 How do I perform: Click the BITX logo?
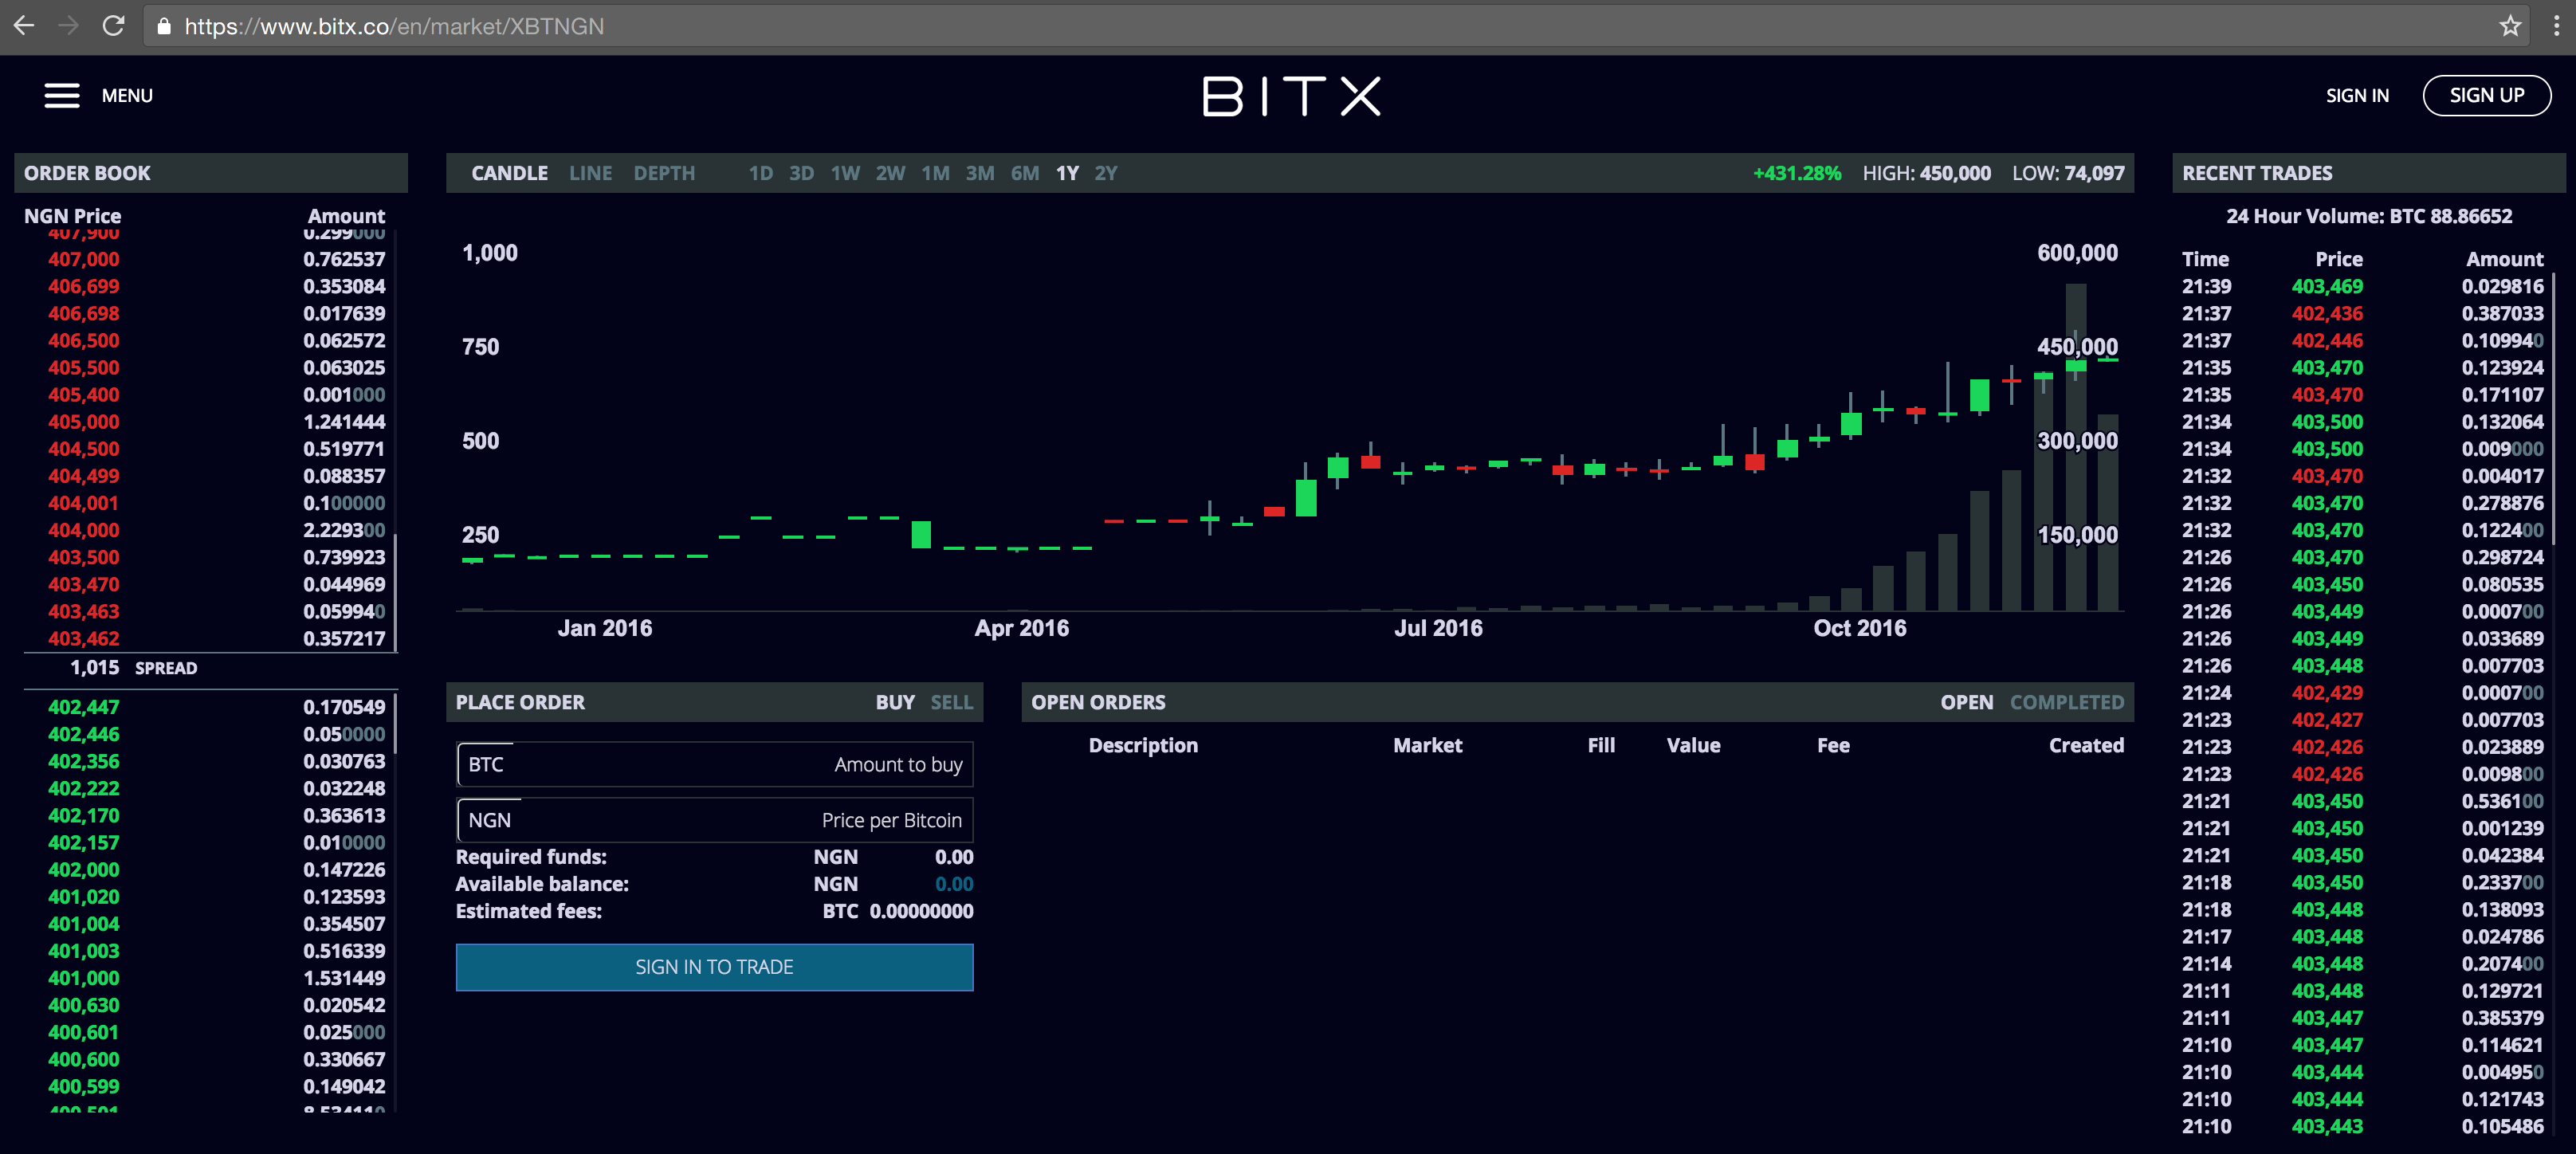(1291, 96)
